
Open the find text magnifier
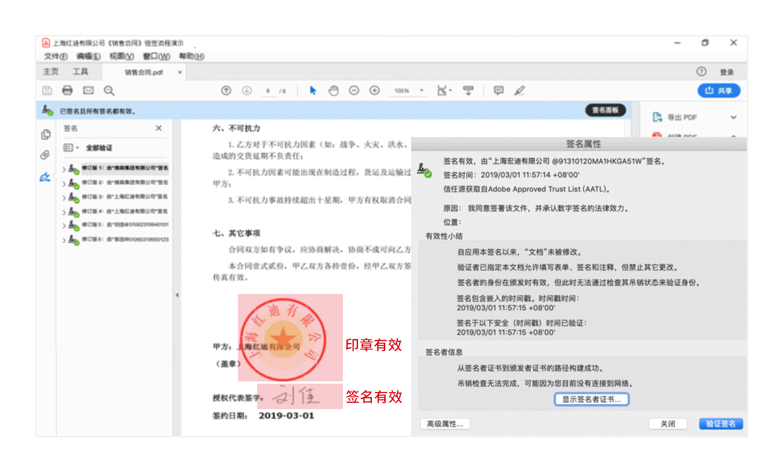click(x=109, y=91)
